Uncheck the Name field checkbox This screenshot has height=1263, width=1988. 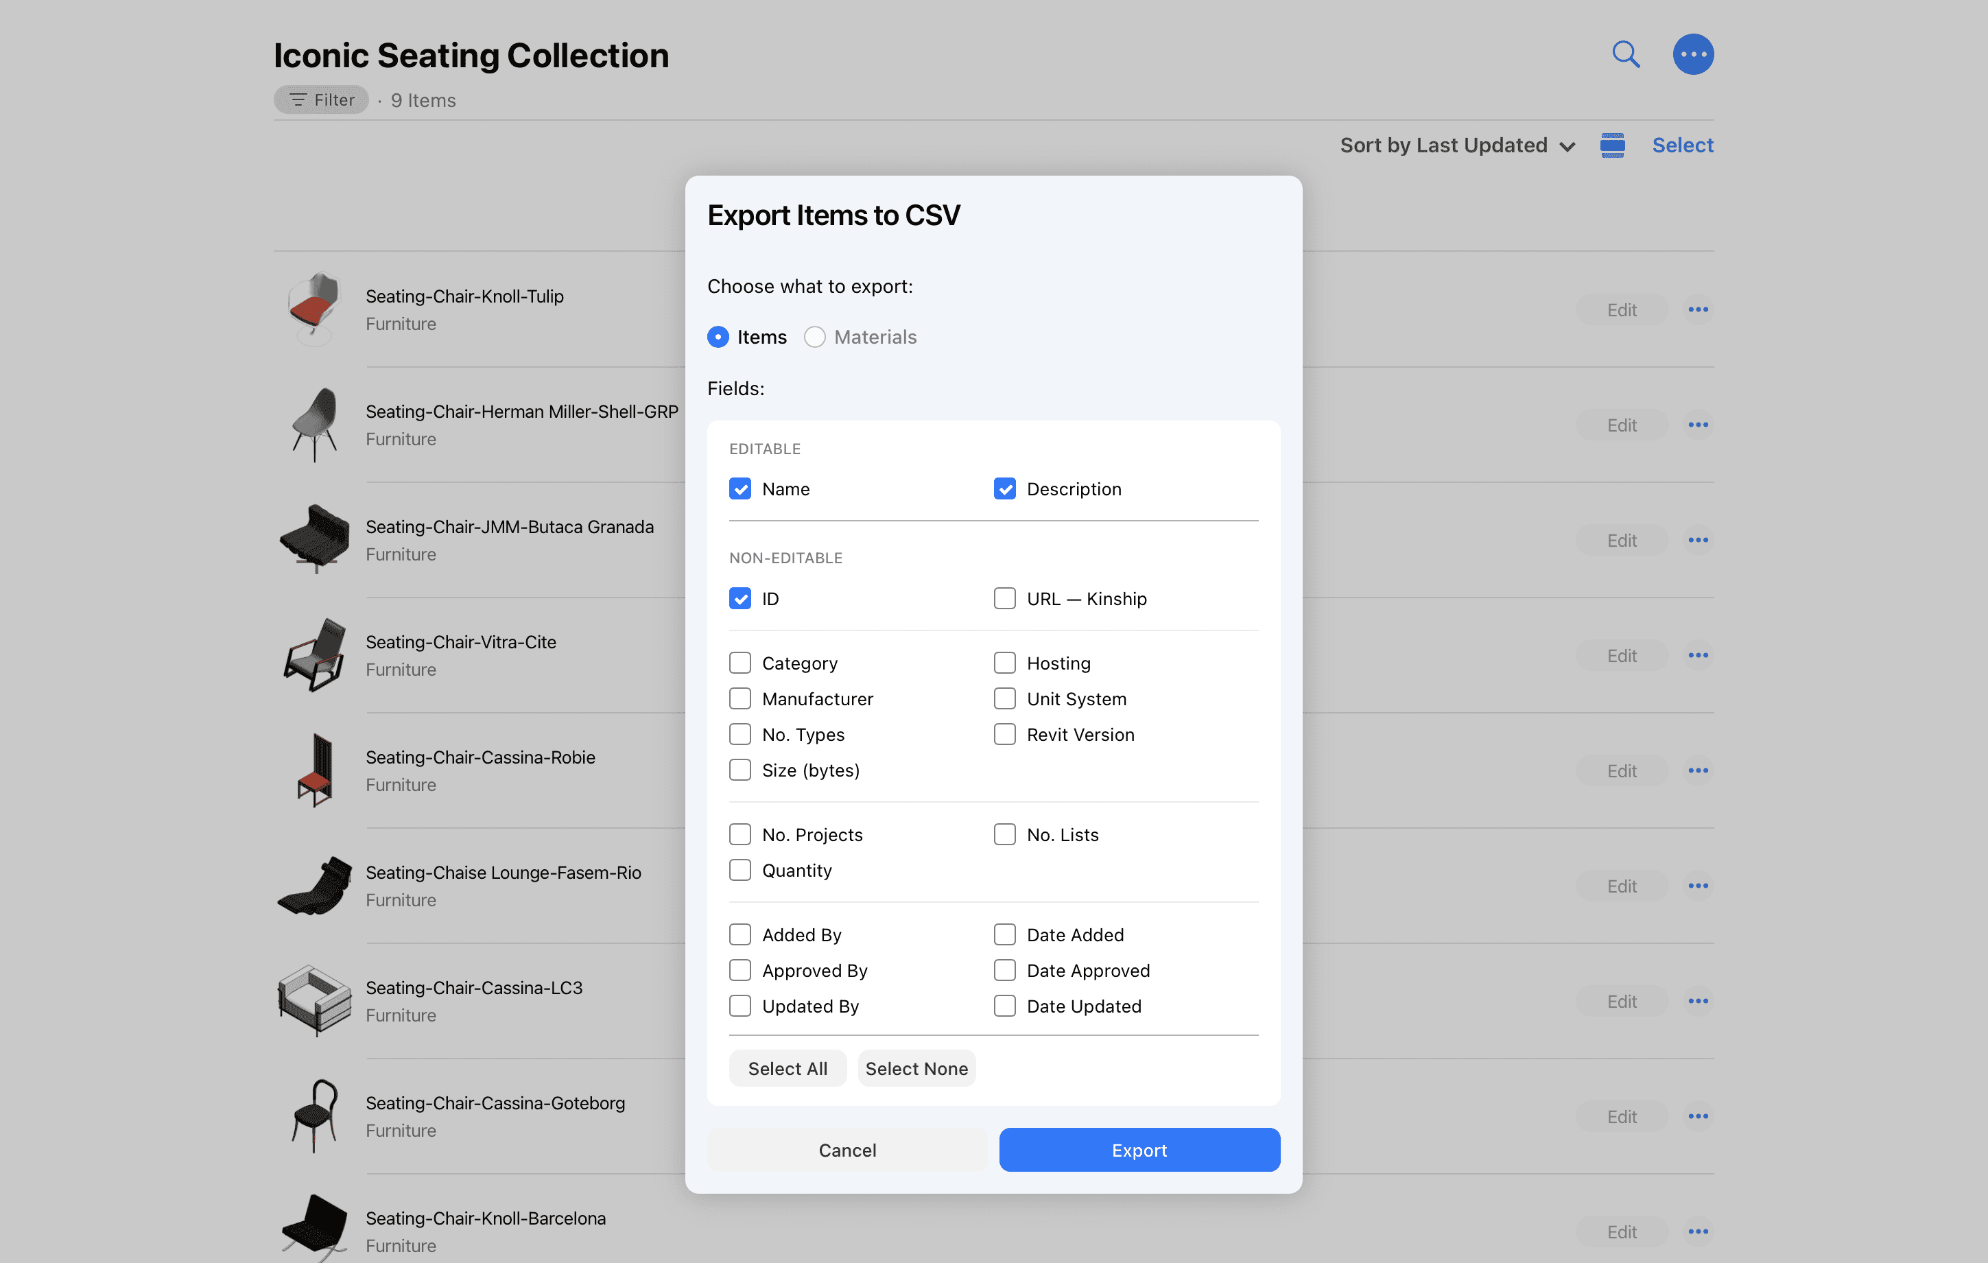[741, 488]
